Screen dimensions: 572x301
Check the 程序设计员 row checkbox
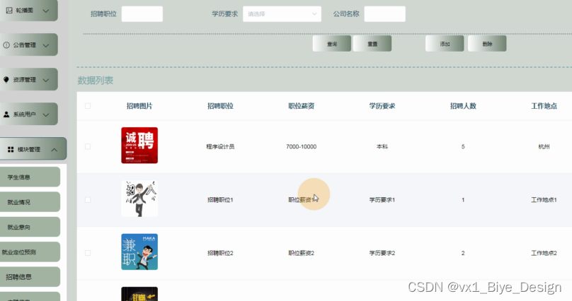(x=88, y=146)
